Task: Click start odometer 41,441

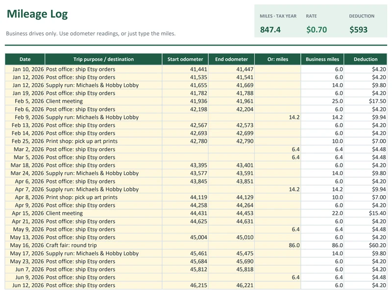Action: click(185, 69)
